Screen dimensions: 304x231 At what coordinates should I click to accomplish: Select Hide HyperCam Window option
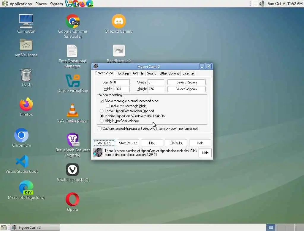[102, 121]
